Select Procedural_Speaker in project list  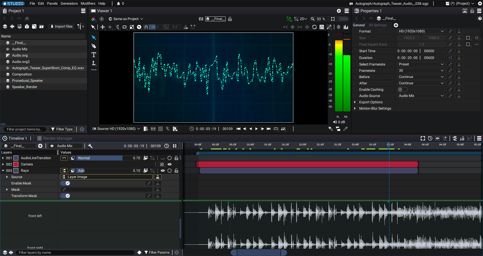coord(27,81)
